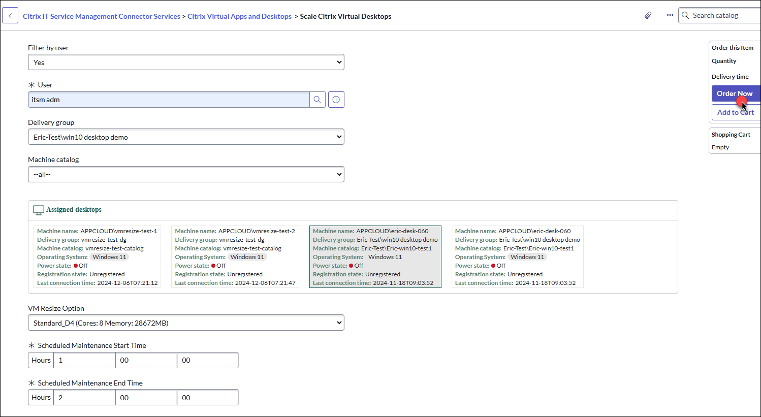Expand the VM Resize Option dropdown
Screen dimensions: 761x417
[x=186, y=323]
